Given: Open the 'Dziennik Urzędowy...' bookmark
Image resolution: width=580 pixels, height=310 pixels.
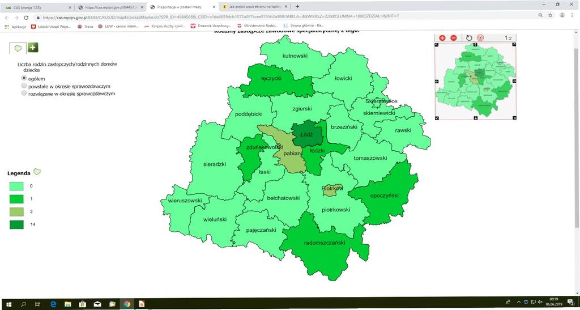Looking at the screenshot, I should 211,26.
